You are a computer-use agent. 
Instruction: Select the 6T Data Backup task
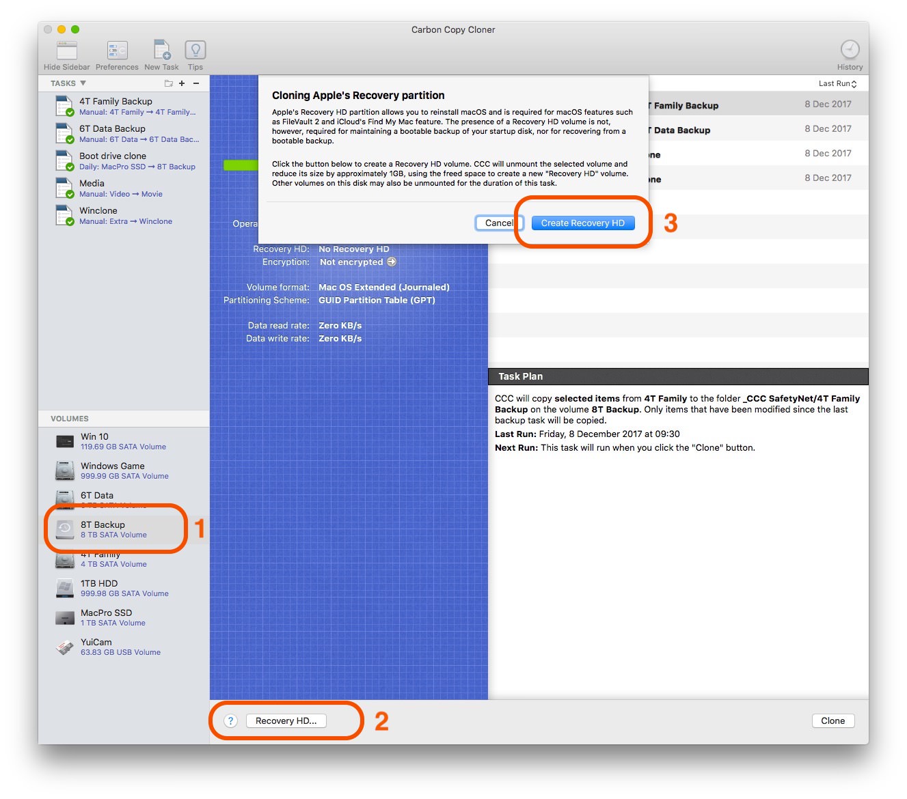pyautogui.click(x=124, y=133)
